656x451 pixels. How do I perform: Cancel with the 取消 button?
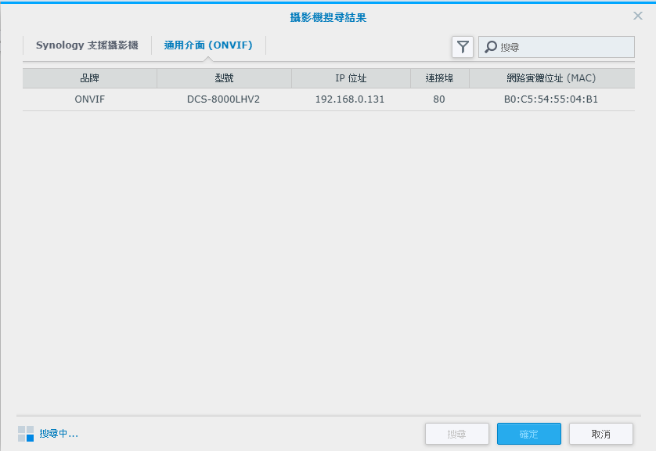[x=601, y=434]
